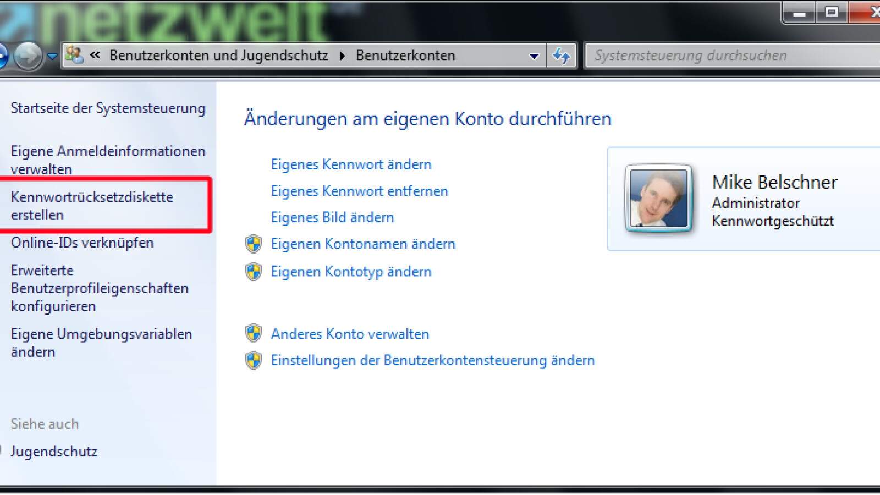Select "Benutzerkonten" in the breadcrumb path
The image size is (880, 495).
tap(405, 55)
